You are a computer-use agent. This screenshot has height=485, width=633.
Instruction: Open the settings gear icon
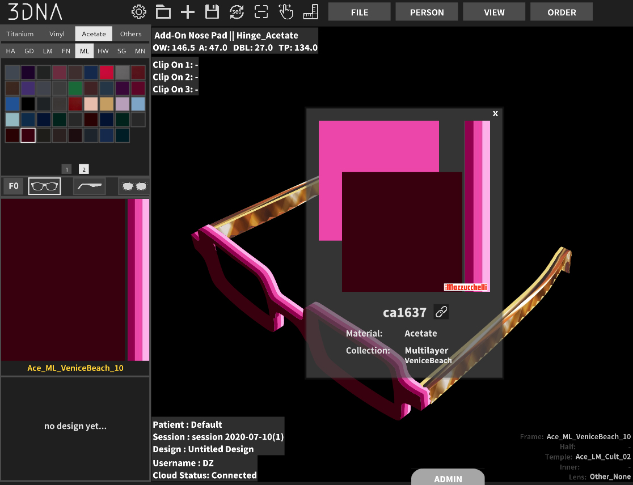[x=139, y=12]
